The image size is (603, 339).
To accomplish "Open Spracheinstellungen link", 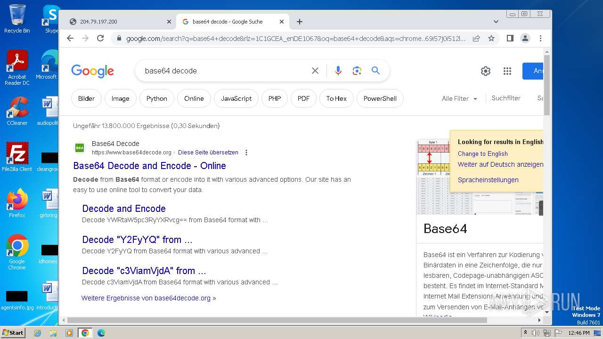I will (x=488, y=180).
